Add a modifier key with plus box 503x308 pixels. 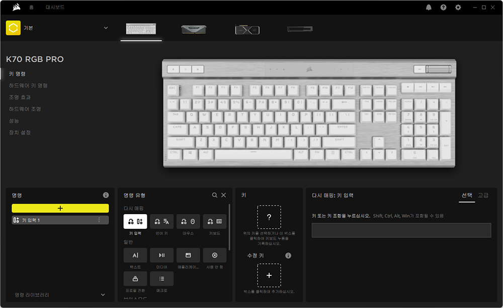tap(269, 275)
